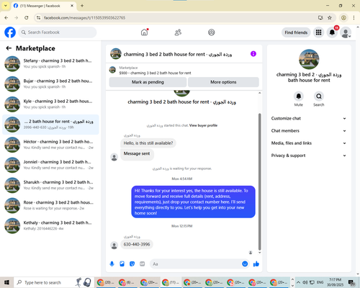
Task: Open View buyer profile link
Action: pyautogui.click(x=203, y=125)
